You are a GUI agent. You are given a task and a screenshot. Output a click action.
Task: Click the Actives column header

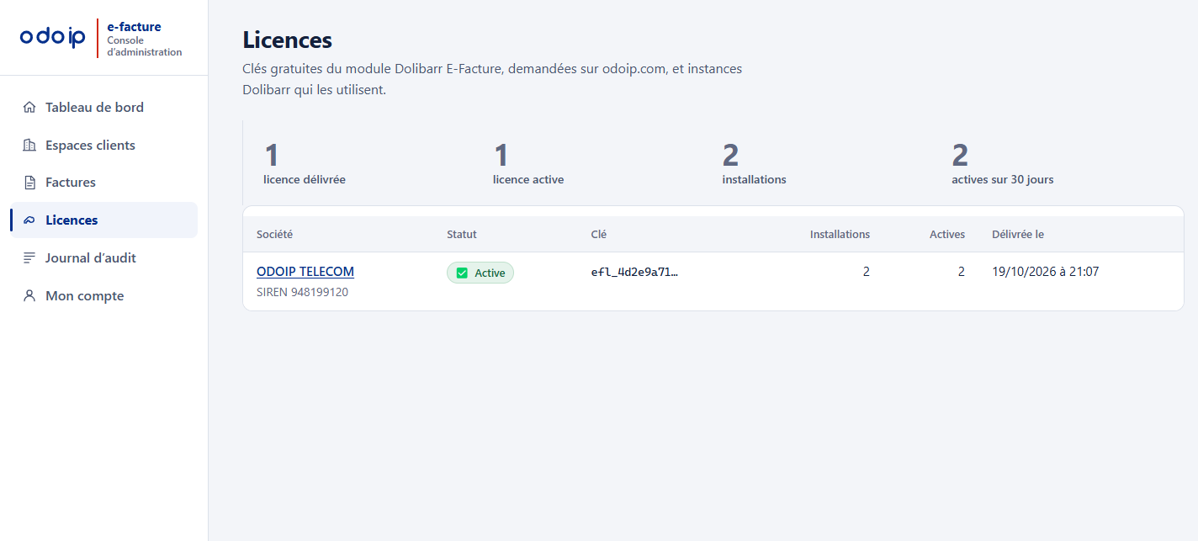coord(947,235)
